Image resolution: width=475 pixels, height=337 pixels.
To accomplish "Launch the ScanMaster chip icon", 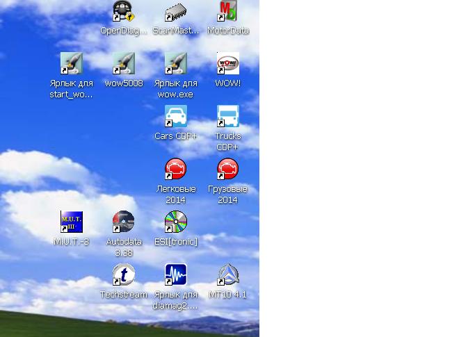I will pos(176,12).
